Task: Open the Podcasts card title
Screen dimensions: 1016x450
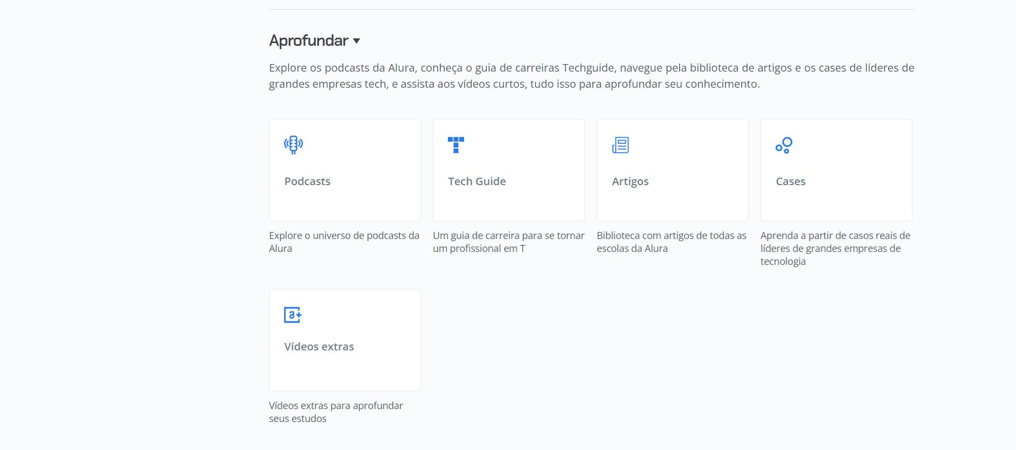Action: click(307, 181)
